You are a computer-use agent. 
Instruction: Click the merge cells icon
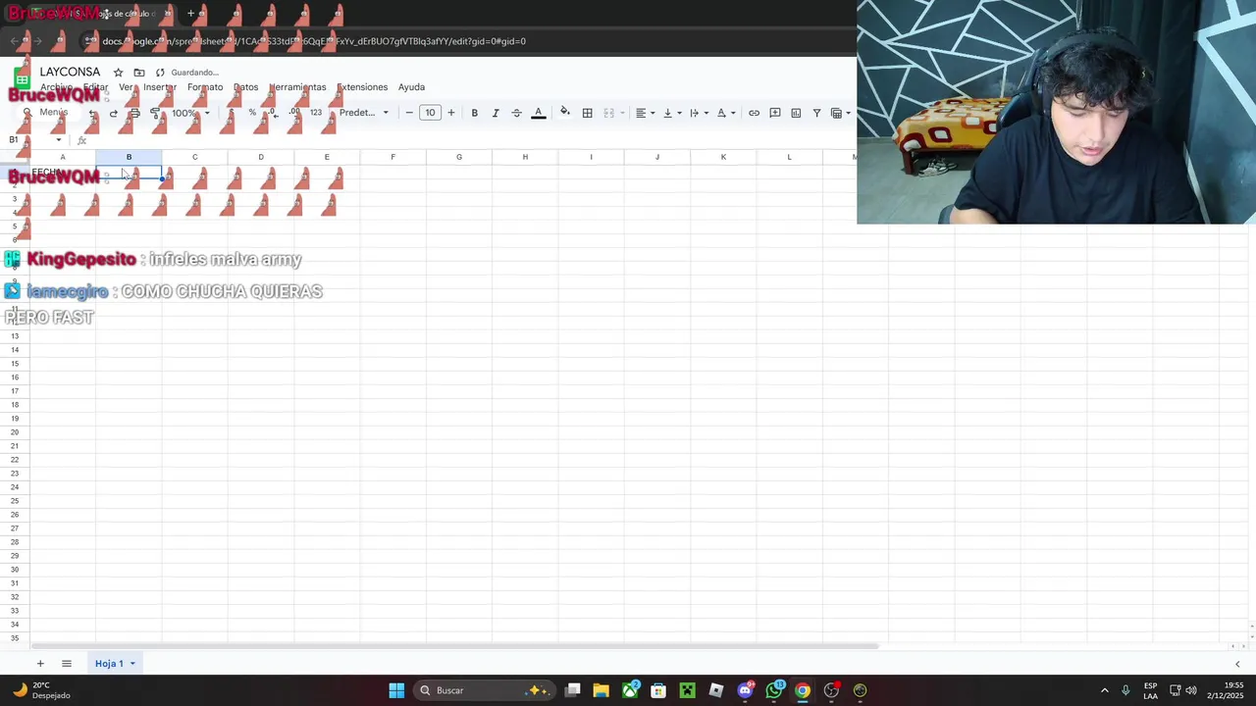608,113
